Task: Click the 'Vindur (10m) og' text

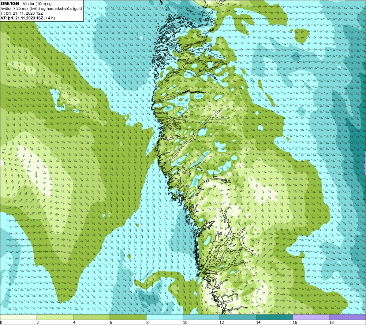Action: (x=37, y=4)
